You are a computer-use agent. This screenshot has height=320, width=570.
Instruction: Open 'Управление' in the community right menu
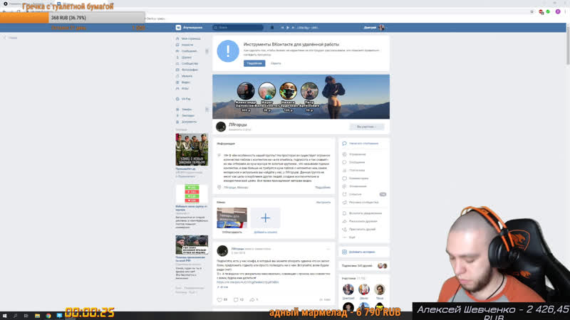(357, 154)
